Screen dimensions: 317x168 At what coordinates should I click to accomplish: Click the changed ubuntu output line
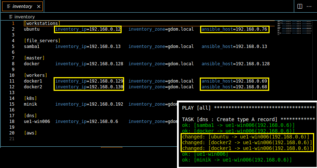[245, 137]
